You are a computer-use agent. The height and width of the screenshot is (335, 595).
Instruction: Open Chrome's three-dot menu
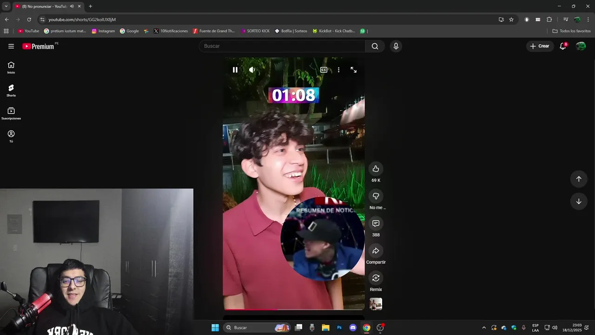588,20
